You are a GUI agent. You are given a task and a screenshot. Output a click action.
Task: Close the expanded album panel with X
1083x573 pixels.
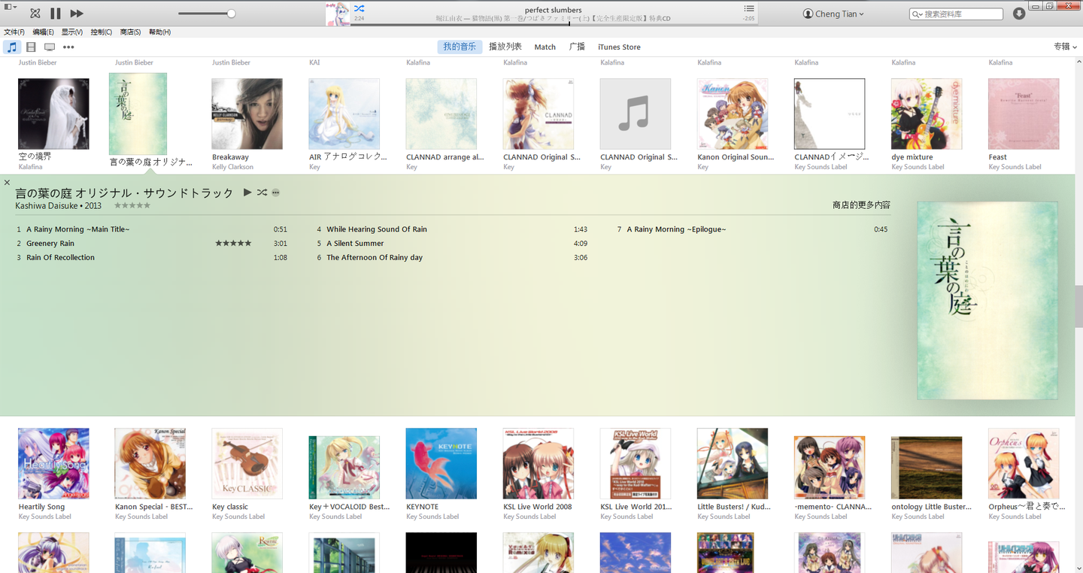click(x=8, y=182)
